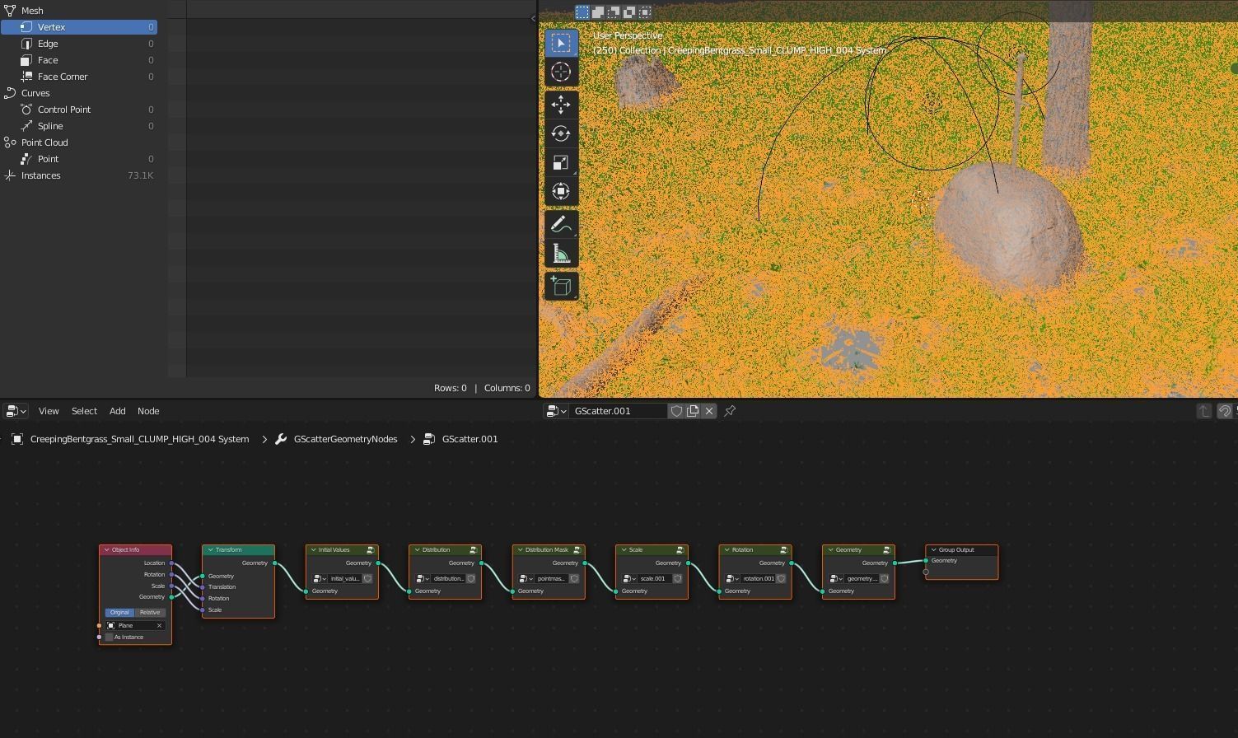Viewport: 1238px width, 738px height.
Task: Collapse the Transform node
Action: point(210,549)
